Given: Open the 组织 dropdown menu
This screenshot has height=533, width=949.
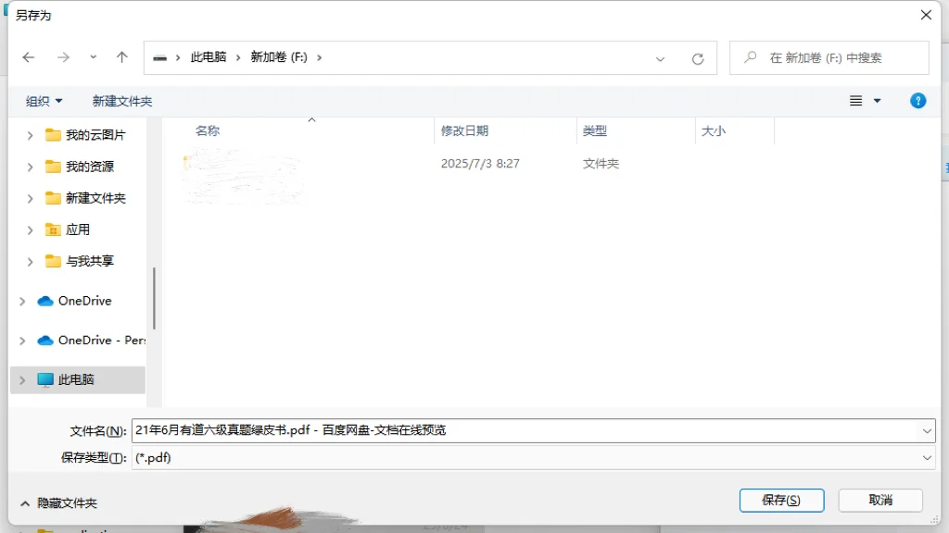Looking at the screenshot, I should 43,101.
